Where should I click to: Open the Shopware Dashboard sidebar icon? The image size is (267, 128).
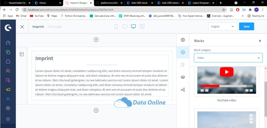pyautogui.click(x=8, y=43)
